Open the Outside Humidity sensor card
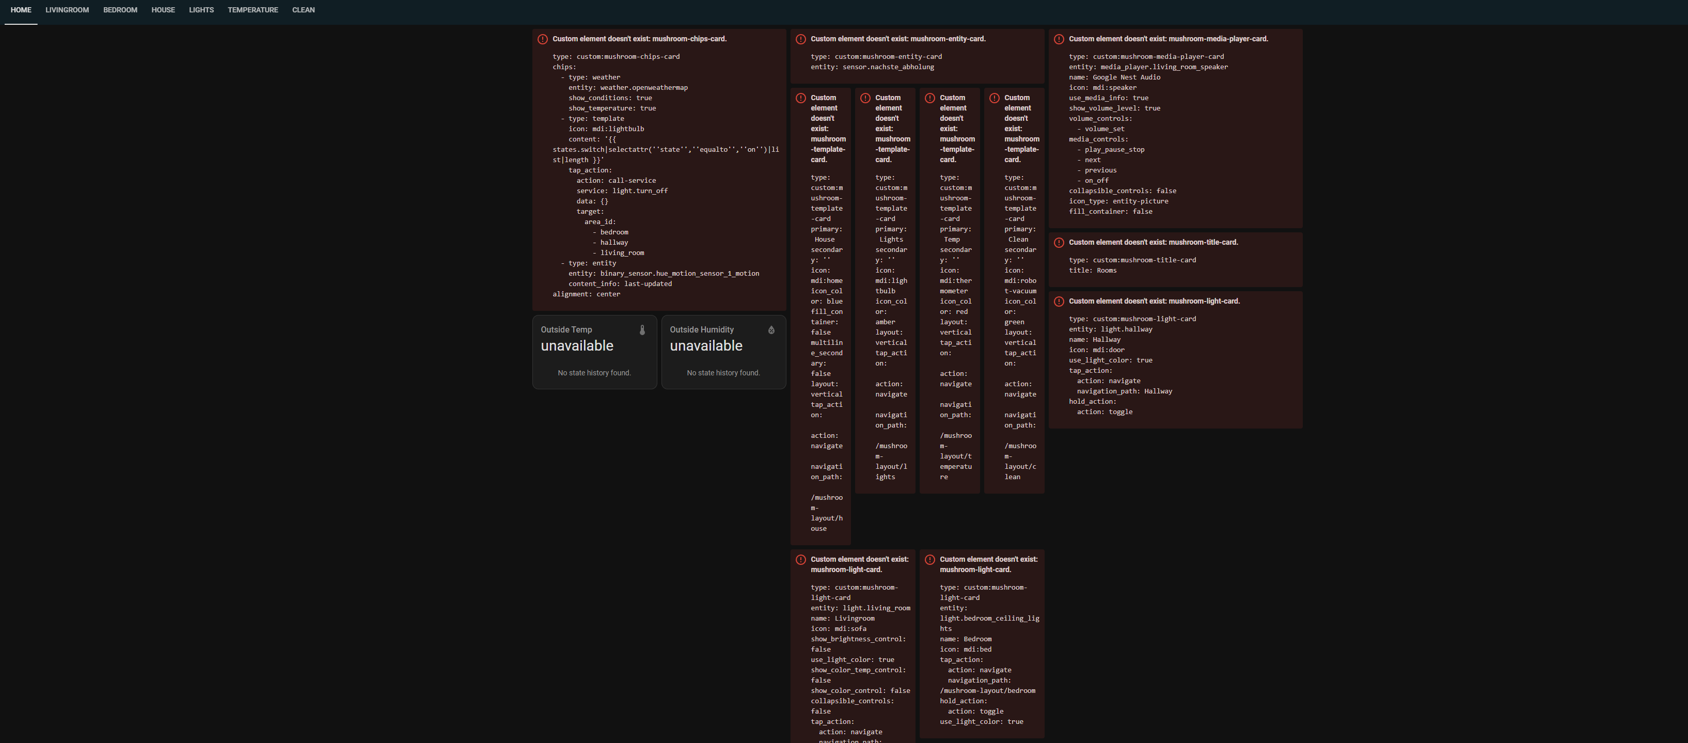The width and height of the screenshot is (1688, 743). click(723, 353)
